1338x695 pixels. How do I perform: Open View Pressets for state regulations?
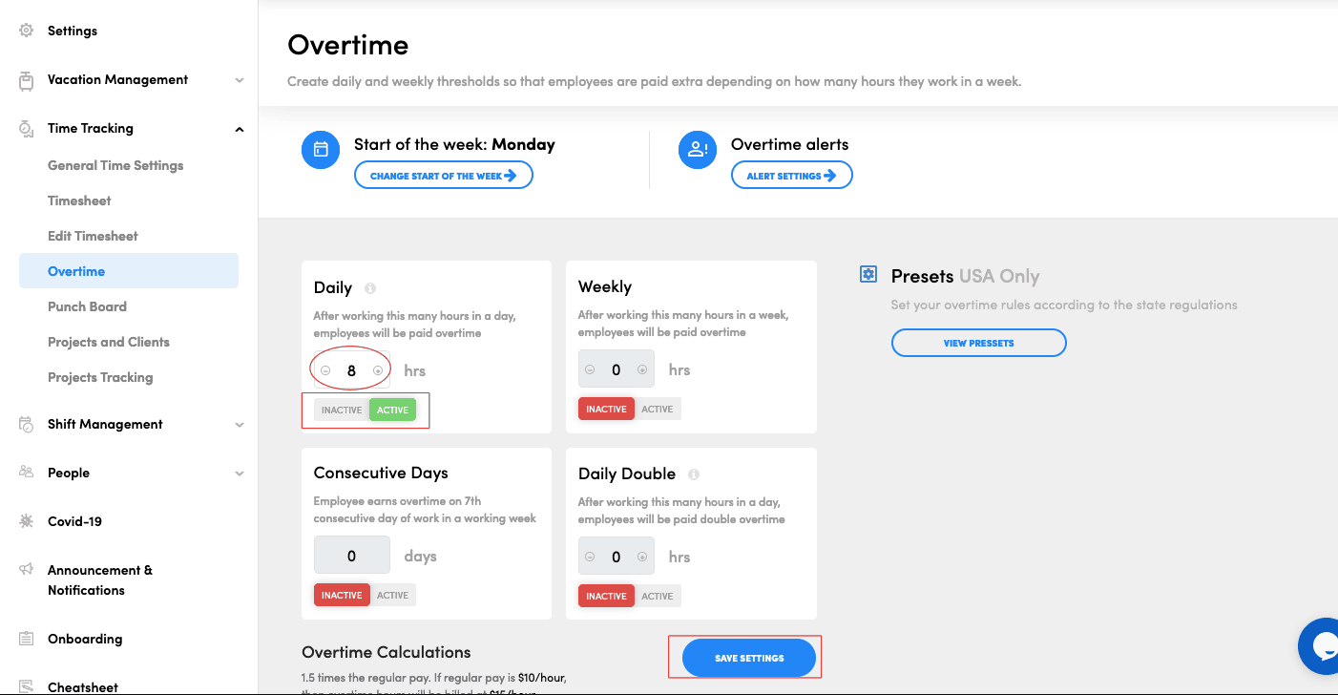(x=978, y=342)
